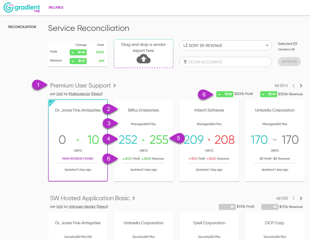Click the $200 Revenue decrease

(x=218, y=159)
